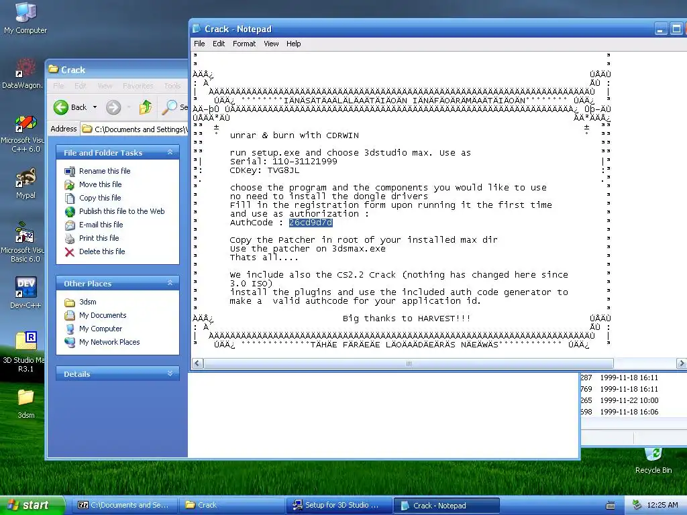Click Notepad horizontal scrollbar left arrow
This screenshot has height=515, width=687.
click(x=198, y=363)
